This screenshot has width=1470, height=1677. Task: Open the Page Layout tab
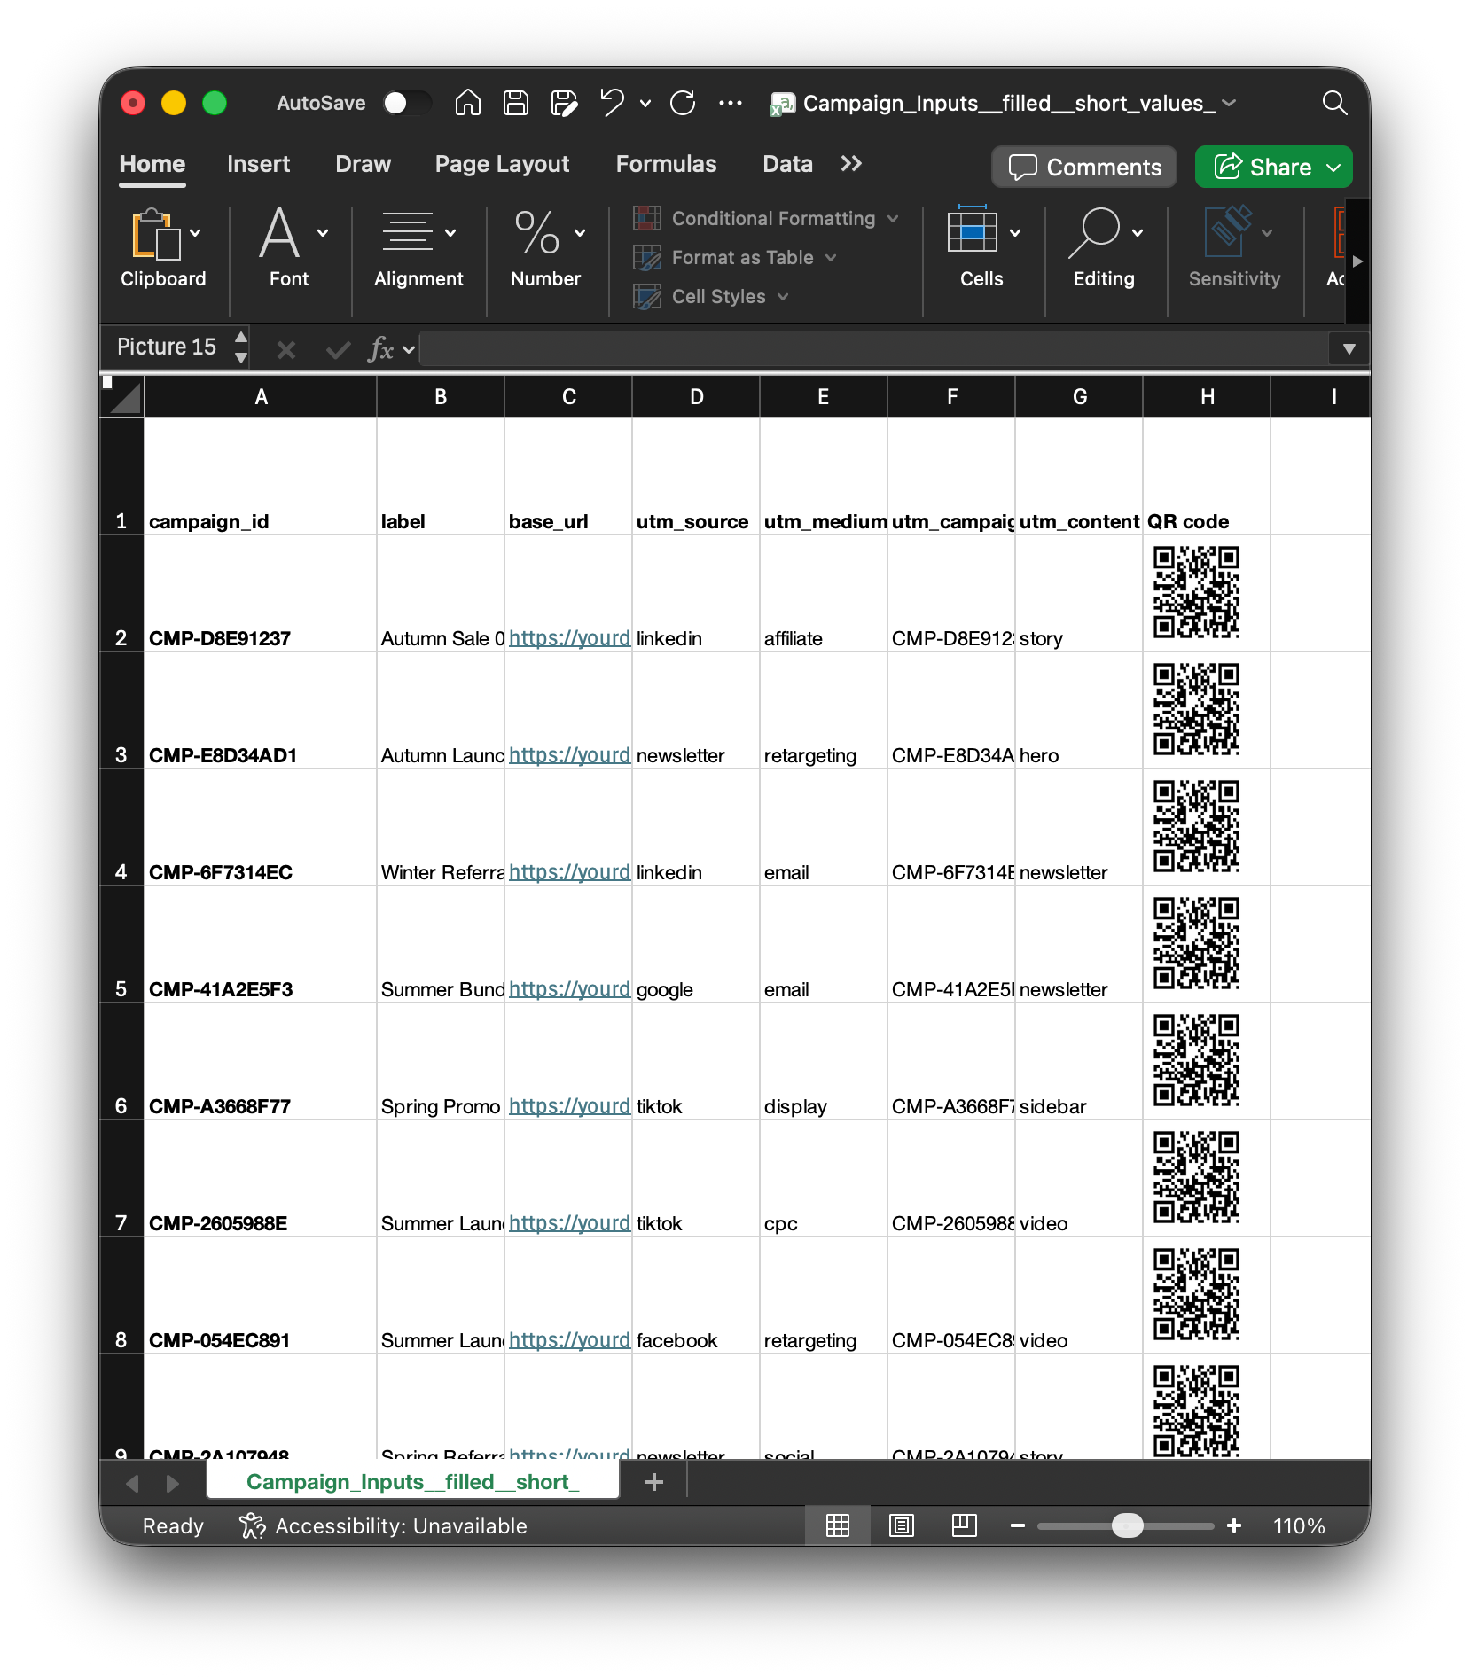[x=502, y=165]
